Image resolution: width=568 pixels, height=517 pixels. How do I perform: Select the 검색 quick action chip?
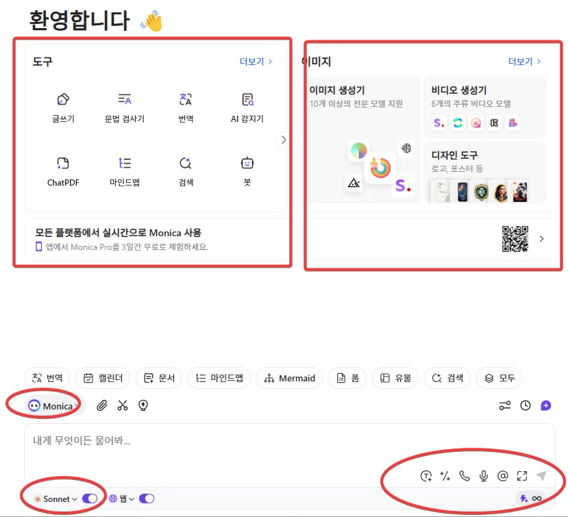click(447, 378)
